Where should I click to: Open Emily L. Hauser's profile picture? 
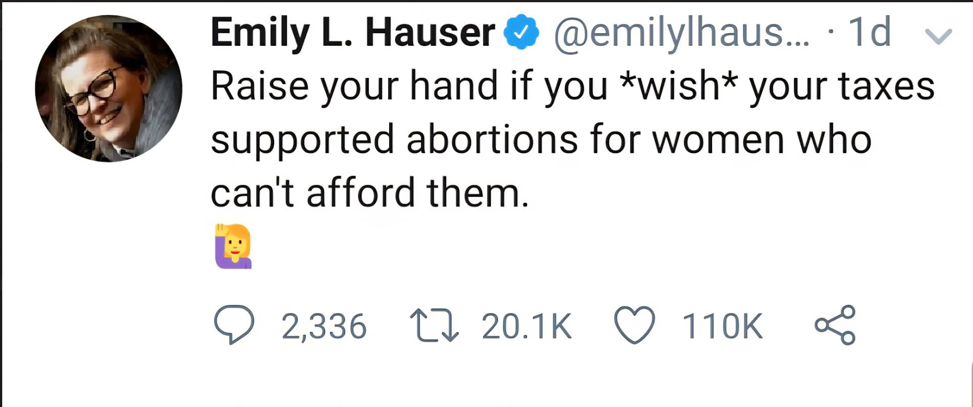pyautogui.click(x=108, y=88)
